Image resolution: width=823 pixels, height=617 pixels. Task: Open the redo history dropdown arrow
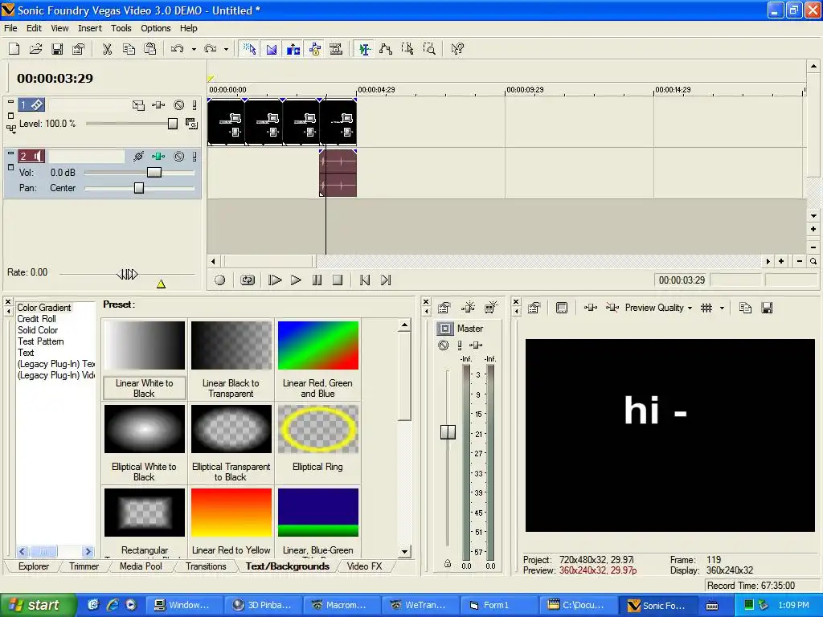click(x=226, y=49)
